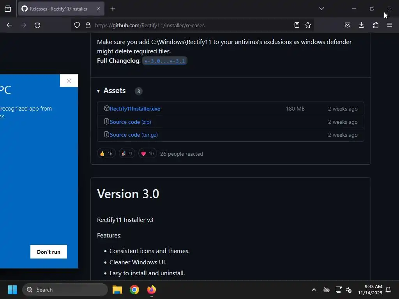Open the network tray icon
Image resolution: width=399 pixels, height=299 pixels.
pos(339,290)
